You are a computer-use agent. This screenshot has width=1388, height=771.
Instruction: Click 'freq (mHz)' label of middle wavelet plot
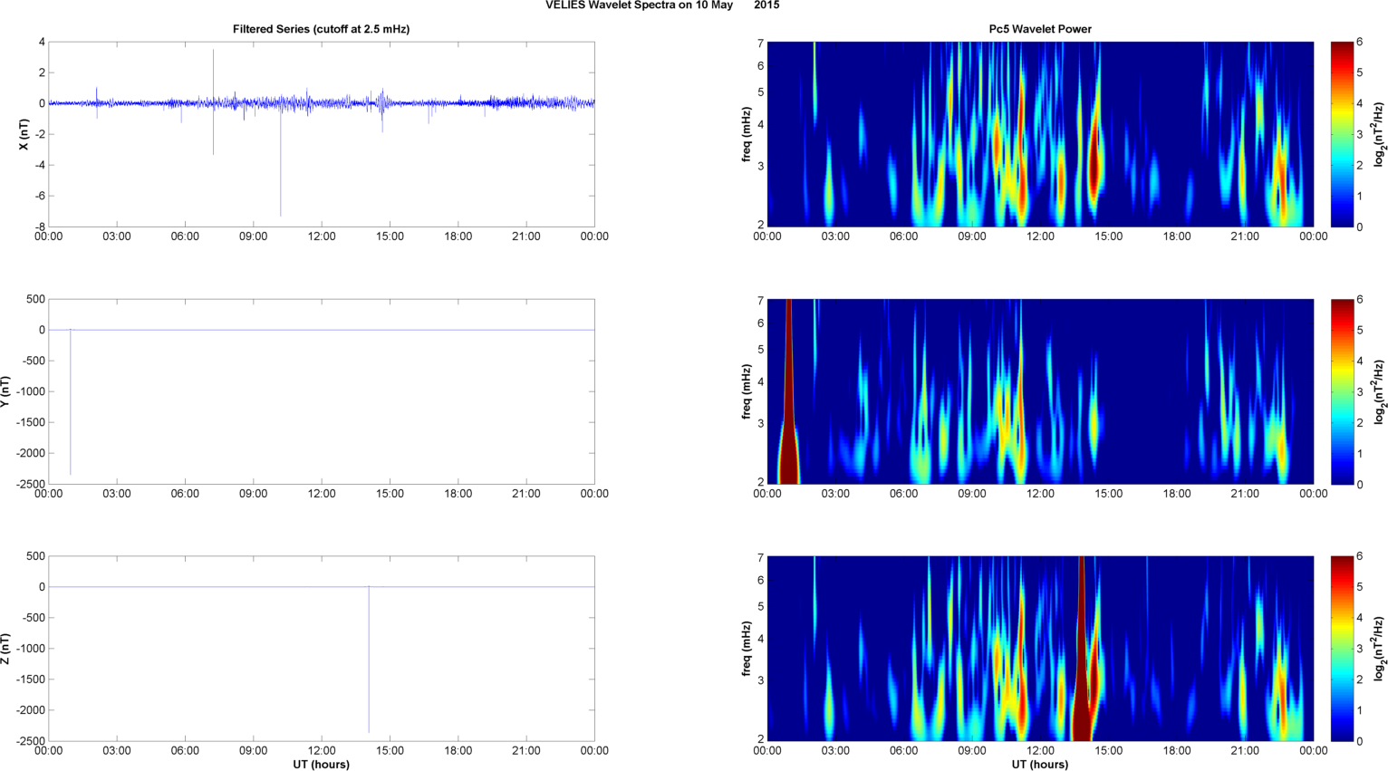pyautogui.click(x=746, y=391)
